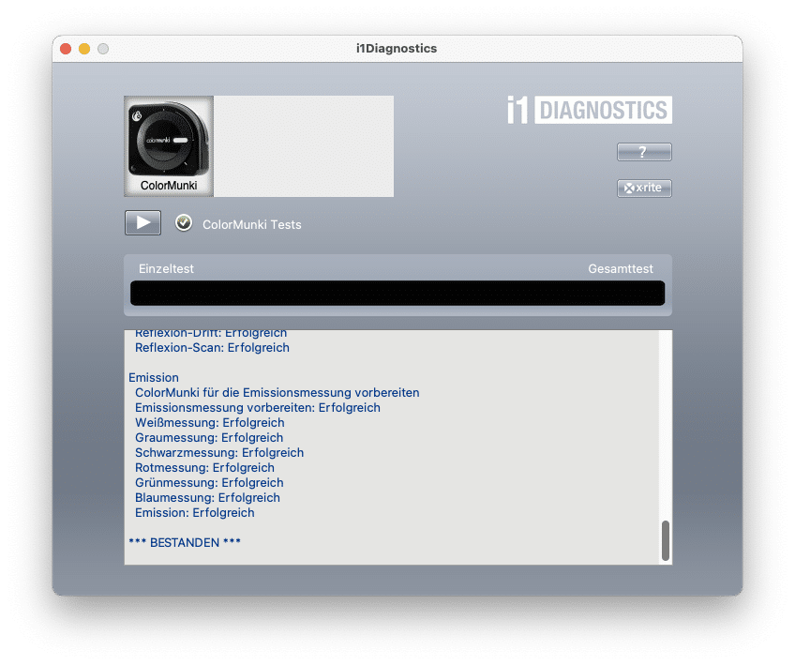
Task: Open the ColorMunki Tests selector
Action: (x=252, y=224)
